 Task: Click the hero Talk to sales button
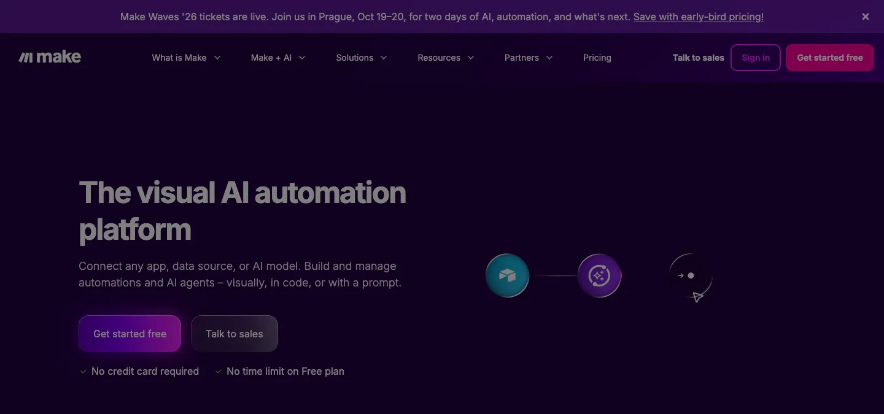235,334
